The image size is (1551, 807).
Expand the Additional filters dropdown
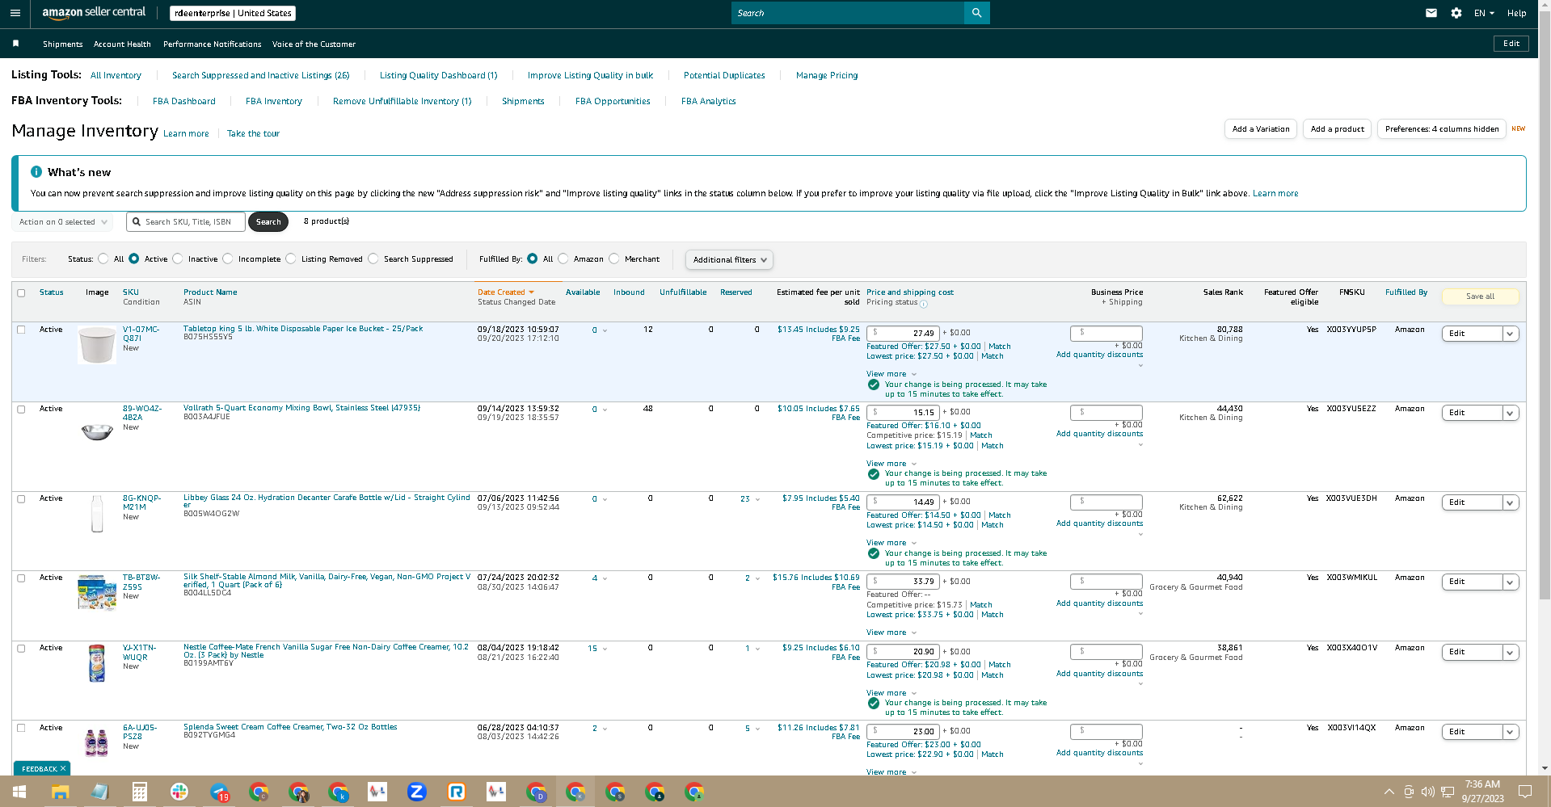click(x=729, y=260)
